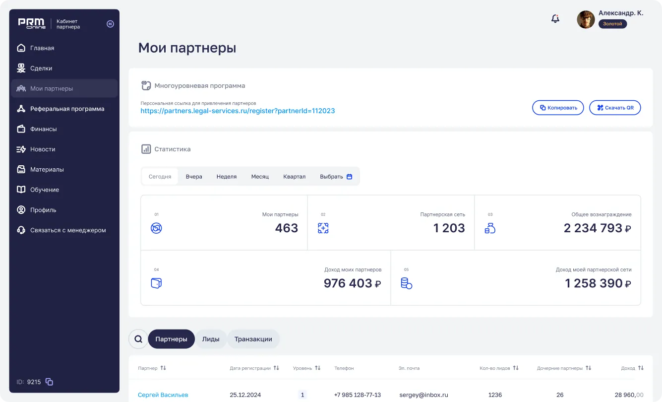Click the email sergey@inbox.ru
This screenshot has width=662, height=402.
pyautogui.click(x=423, y=395)
